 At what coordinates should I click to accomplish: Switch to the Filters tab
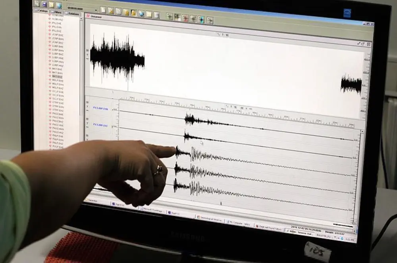pos(57,12)
